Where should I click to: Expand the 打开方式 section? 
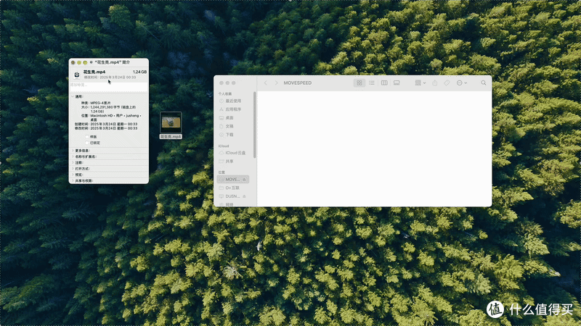point(73,169)
